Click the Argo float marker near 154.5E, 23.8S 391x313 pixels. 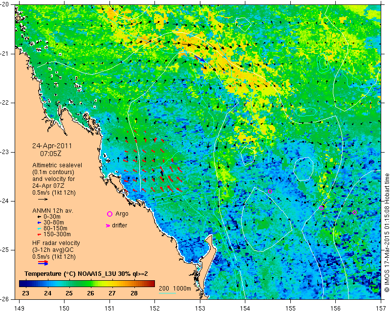(x=270, y=191)
